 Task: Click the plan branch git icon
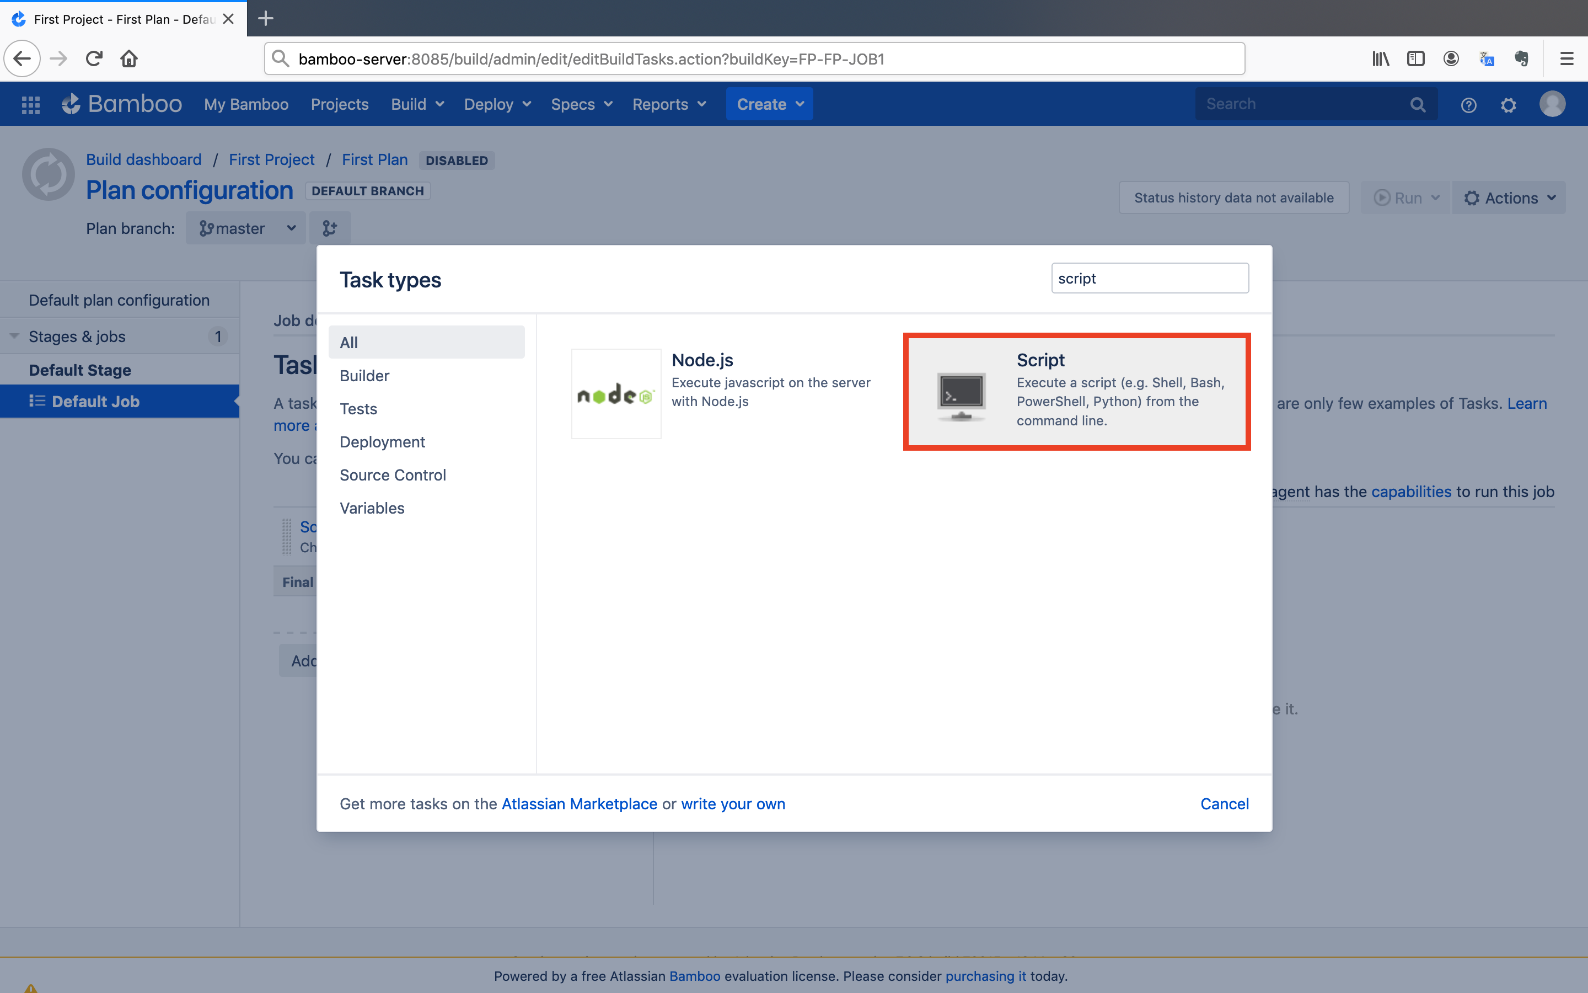point(329,228)
